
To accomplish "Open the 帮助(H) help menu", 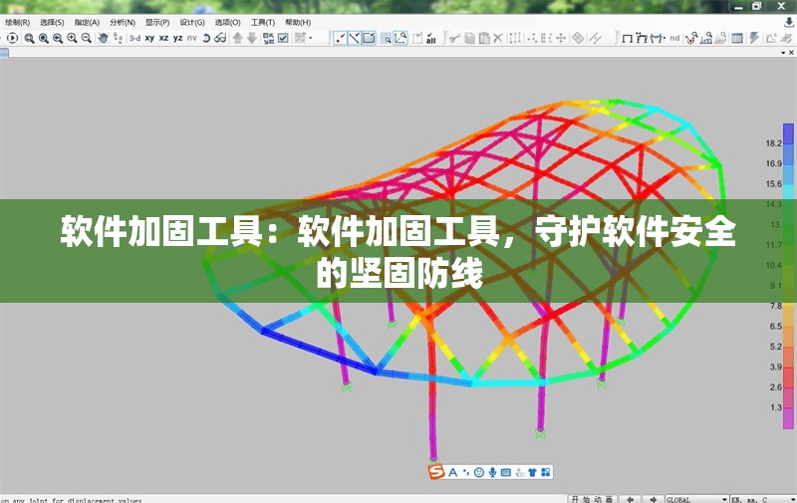I will (x=297, y=22).
